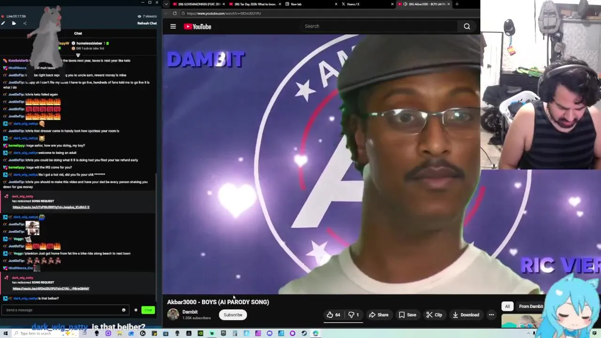
Task: Reload the page in the browser
Action: click(x=175, y=13)
